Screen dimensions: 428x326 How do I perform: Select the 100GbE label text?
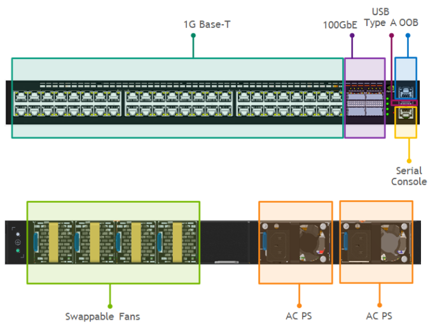coord(340,24)
